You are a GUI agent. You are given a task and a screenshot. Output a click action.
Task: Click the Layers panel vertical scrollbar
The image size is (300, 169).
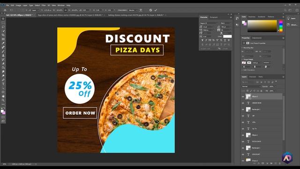284,118
